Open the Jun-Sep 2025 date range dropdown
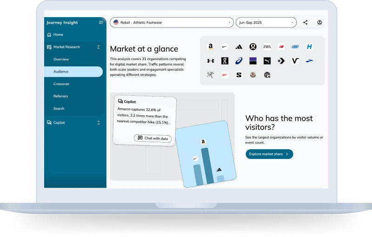372x237 pixels. (266, 22)
